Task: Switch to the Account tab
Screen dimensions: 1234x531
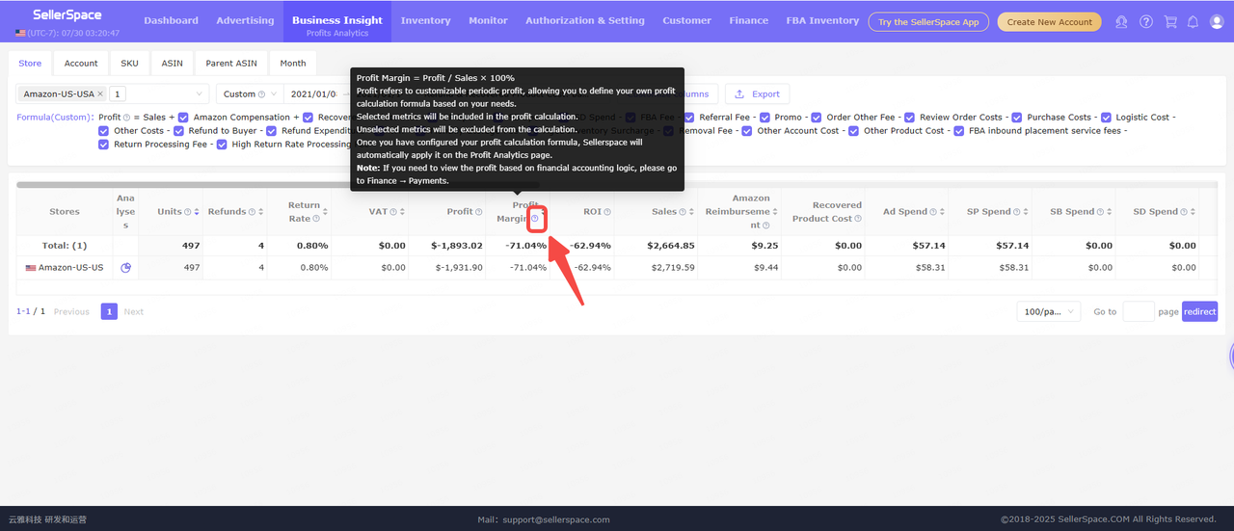Action: click(x=81, y=64)
